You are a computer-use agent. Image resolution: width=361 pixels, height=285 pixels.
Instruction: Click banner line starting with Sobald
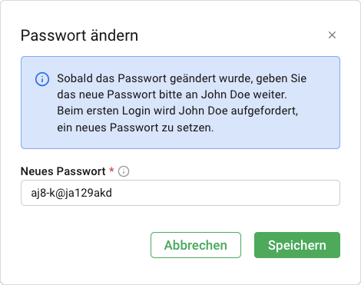182,78
